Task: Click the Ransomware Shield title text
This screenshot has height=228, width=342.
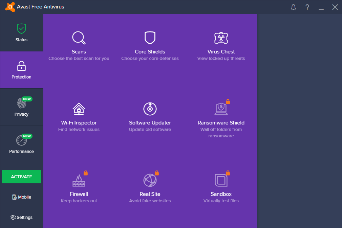Action: (221, 123)
